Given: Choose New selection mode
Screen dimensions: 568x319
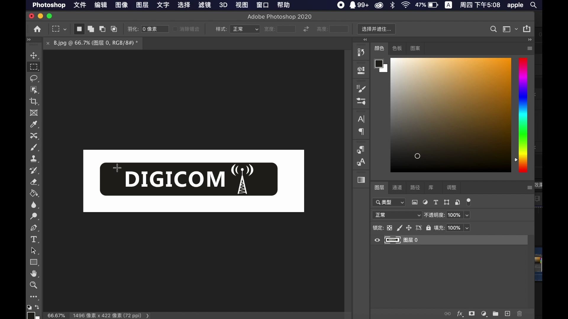Looking at the screenshot, I should click(x=79, y=29).
